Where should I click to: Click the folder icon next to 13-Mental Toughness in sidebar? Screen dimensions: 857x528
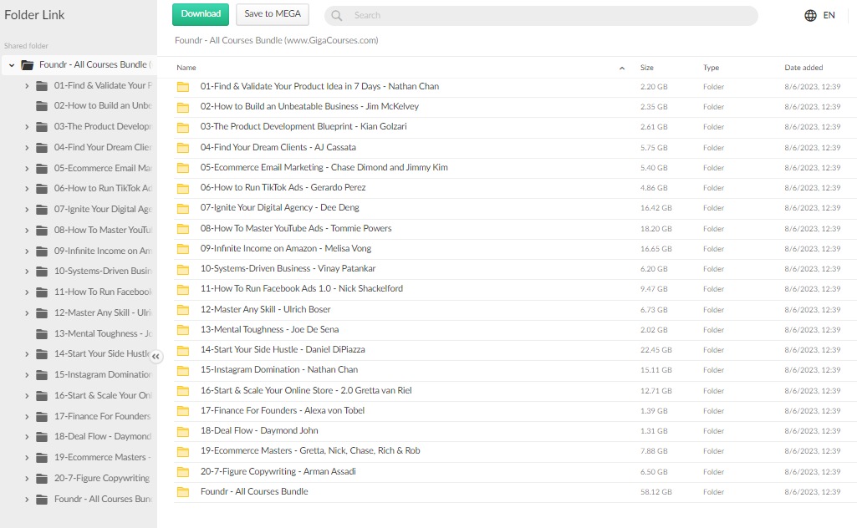click(42, 333)
